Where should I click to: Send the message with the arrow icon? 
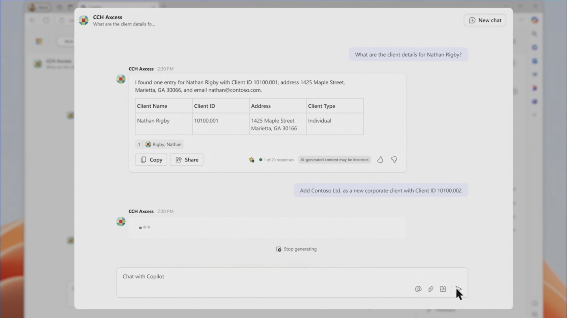click(x=458, y=289)
